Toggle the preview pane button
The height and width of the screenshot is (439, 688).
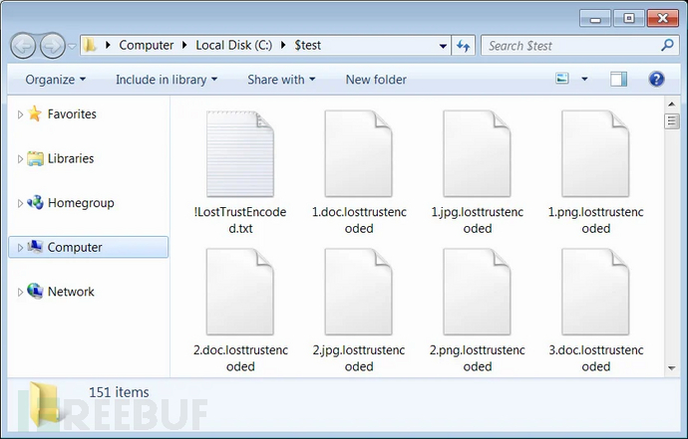pyautogui.click(x=618, y=80)
